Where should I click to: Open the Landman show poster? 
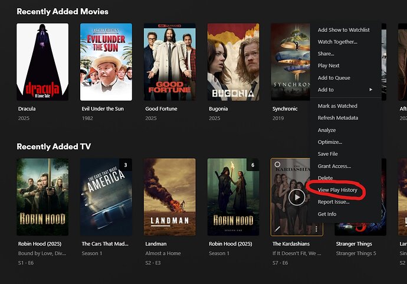(x=170, y=197)
